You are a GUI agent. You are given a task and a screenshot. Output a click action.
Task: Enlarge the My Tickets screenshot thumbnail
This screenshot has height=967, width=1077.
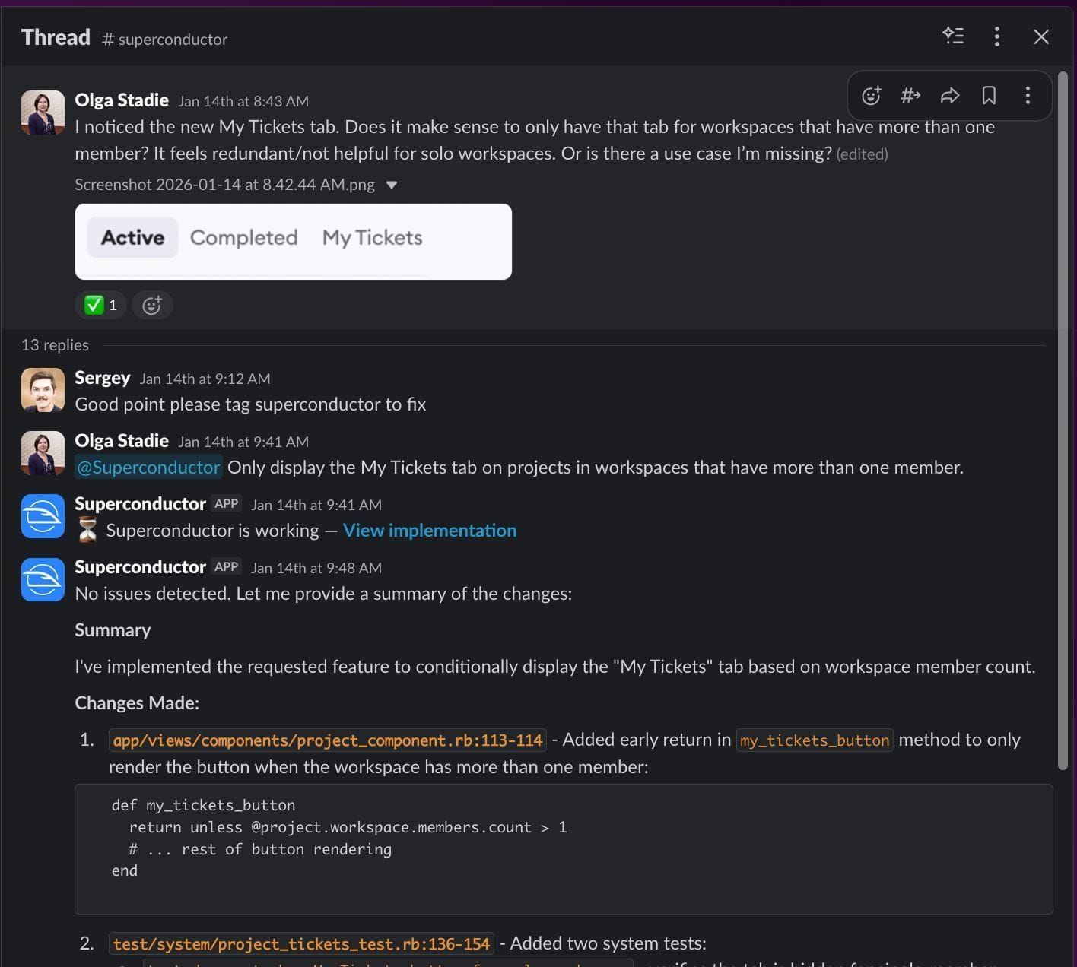tap(293, 241)
